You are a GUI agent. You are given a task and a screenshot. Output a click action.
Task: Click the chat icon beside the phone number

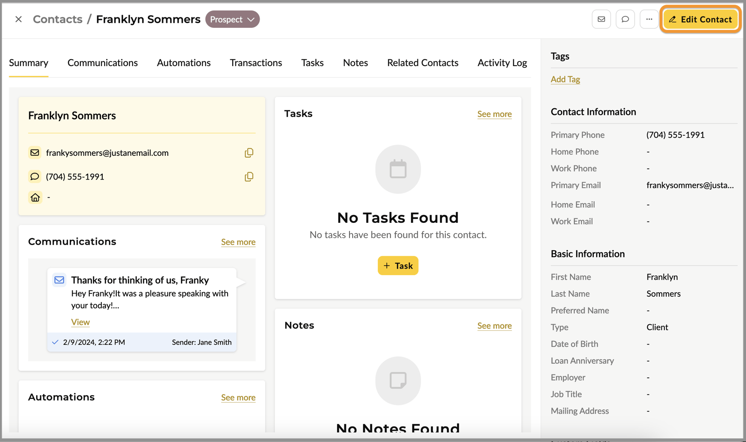point(35,176)
